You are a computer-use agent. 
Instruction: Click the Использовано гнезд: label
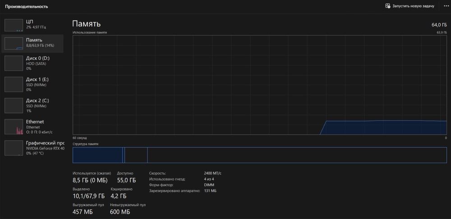[167, 179]
